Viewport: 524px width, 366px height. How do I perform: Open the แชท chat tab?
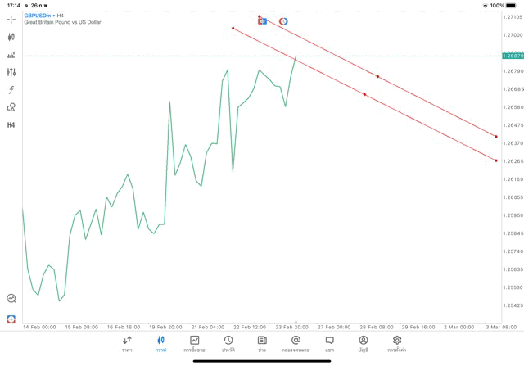click(x=329, y=343)
